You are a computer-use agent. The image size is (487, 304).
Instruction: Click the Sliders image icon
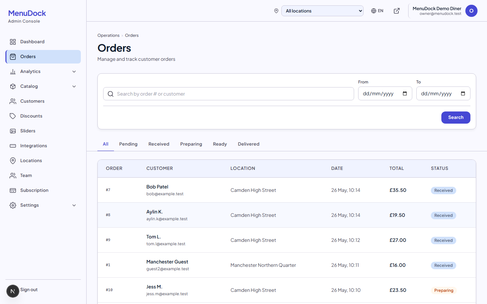(x=13, y=131)
